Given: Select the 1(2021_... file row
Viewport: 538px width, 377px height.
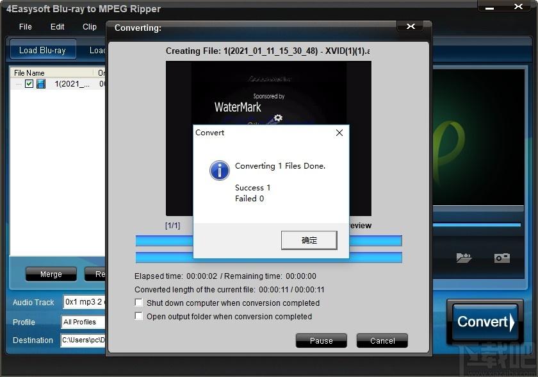Looking at the screenshot, I should point(58,84).
